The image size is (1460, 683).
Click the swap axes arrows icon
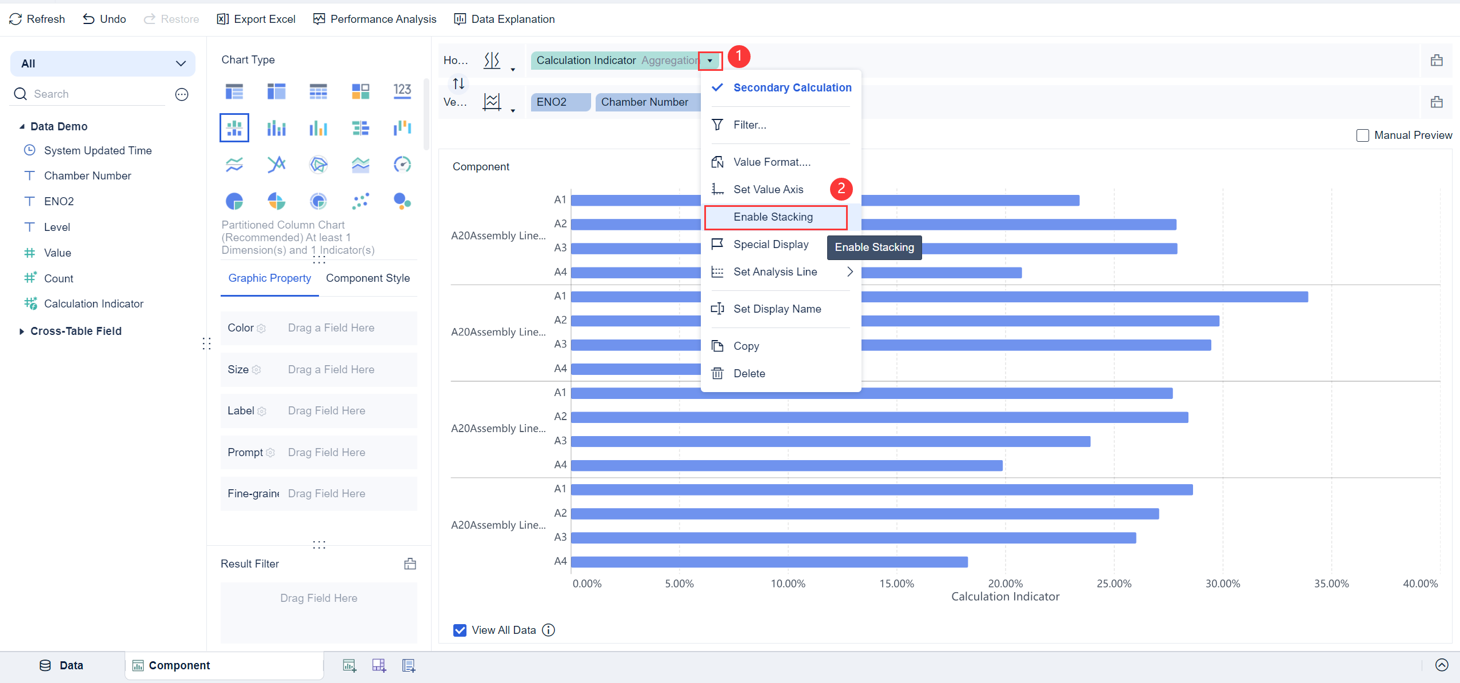(x=458, y=83)
